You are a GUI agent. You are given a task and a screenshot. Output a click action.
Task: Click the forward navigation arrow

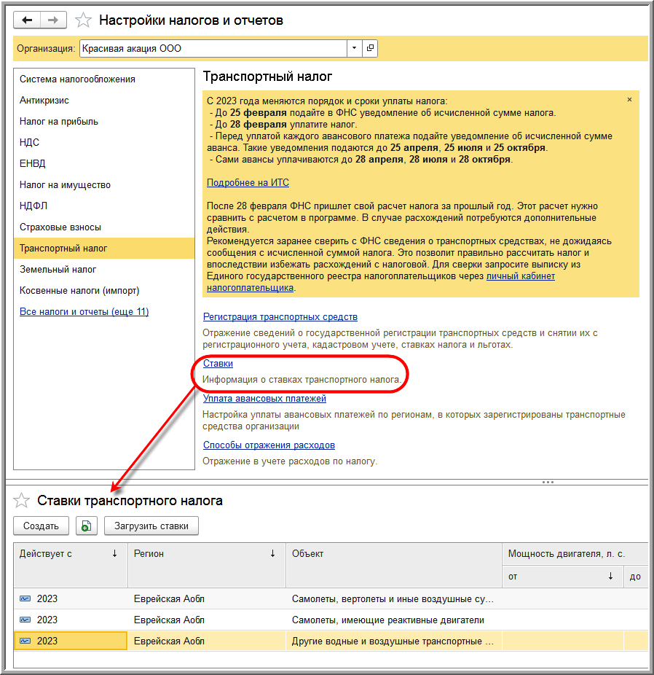tap(53, 20)
